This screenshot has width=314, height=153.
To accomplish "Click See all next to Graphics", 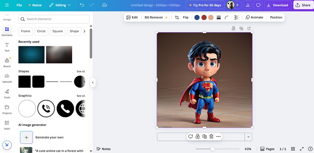I will pos(81,96).
